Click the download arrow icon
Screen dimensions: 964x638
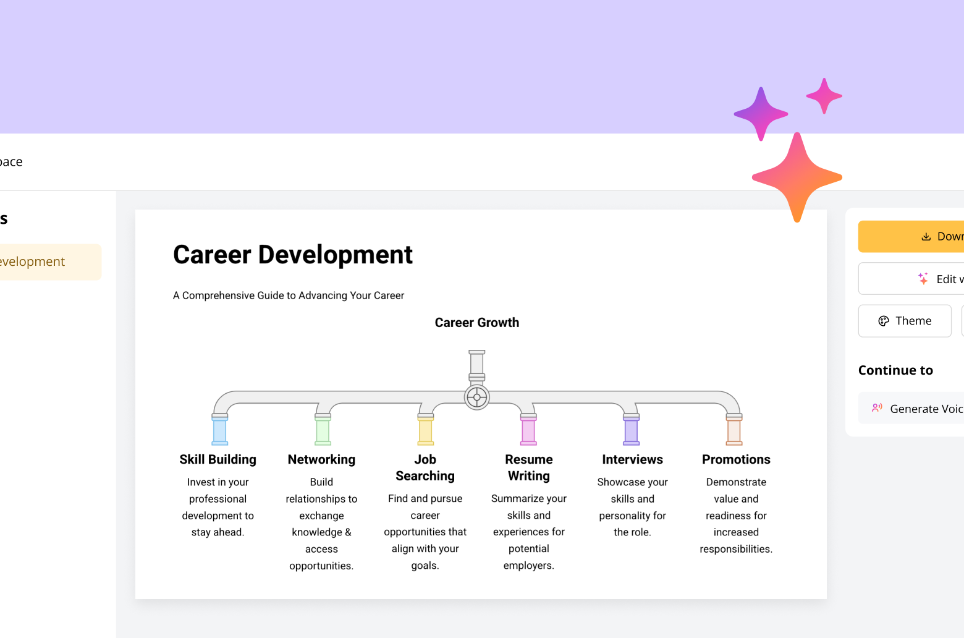pyautogui.click(x=926, y=237)
